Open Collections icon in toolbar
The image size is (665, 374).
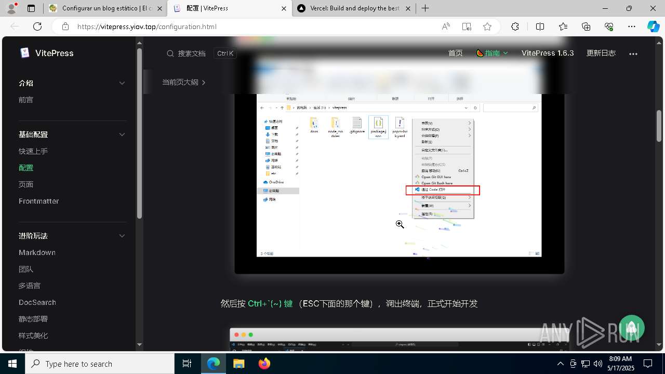point(586,26)
